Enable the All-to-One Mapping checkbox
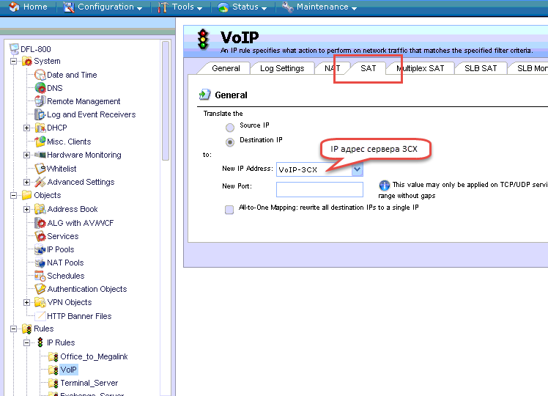This screenshot has height=396, width=548. tap(229, 210)
